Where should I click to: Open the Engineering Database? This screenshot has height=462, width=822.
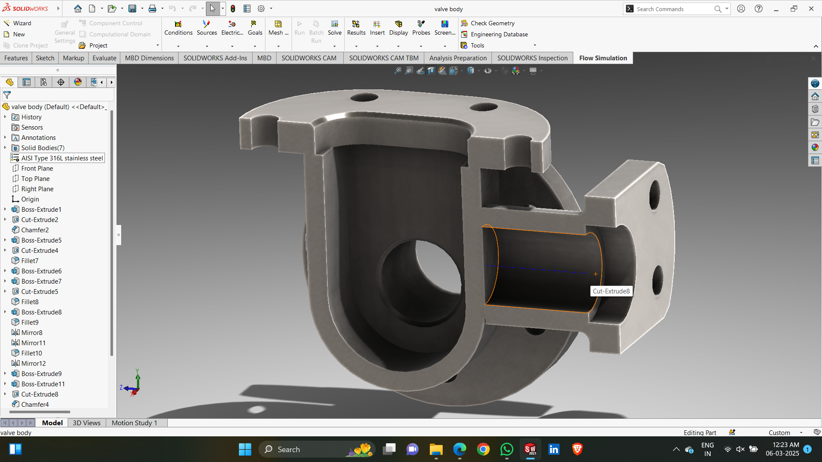(x=494, y=34)
